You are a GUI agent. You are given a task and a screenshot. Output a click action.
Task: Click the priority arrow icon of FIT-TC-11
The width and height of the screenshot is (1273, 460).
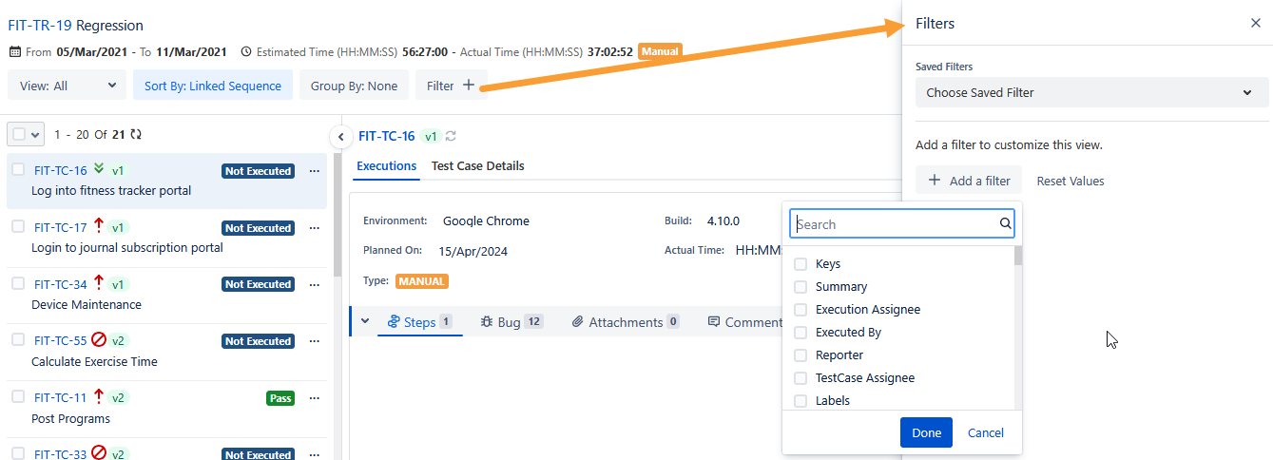tap(99, 396)
